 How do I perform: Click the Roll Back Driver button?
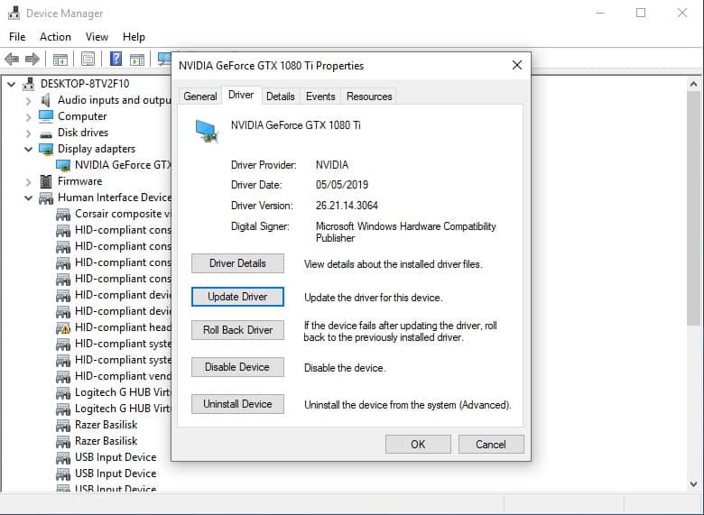pyautogui.click(x=237, y=330)
